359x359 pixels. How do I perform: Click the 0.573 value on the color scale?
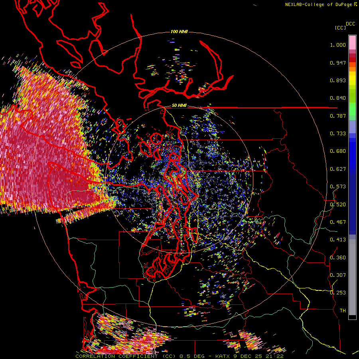pos(338,187)
